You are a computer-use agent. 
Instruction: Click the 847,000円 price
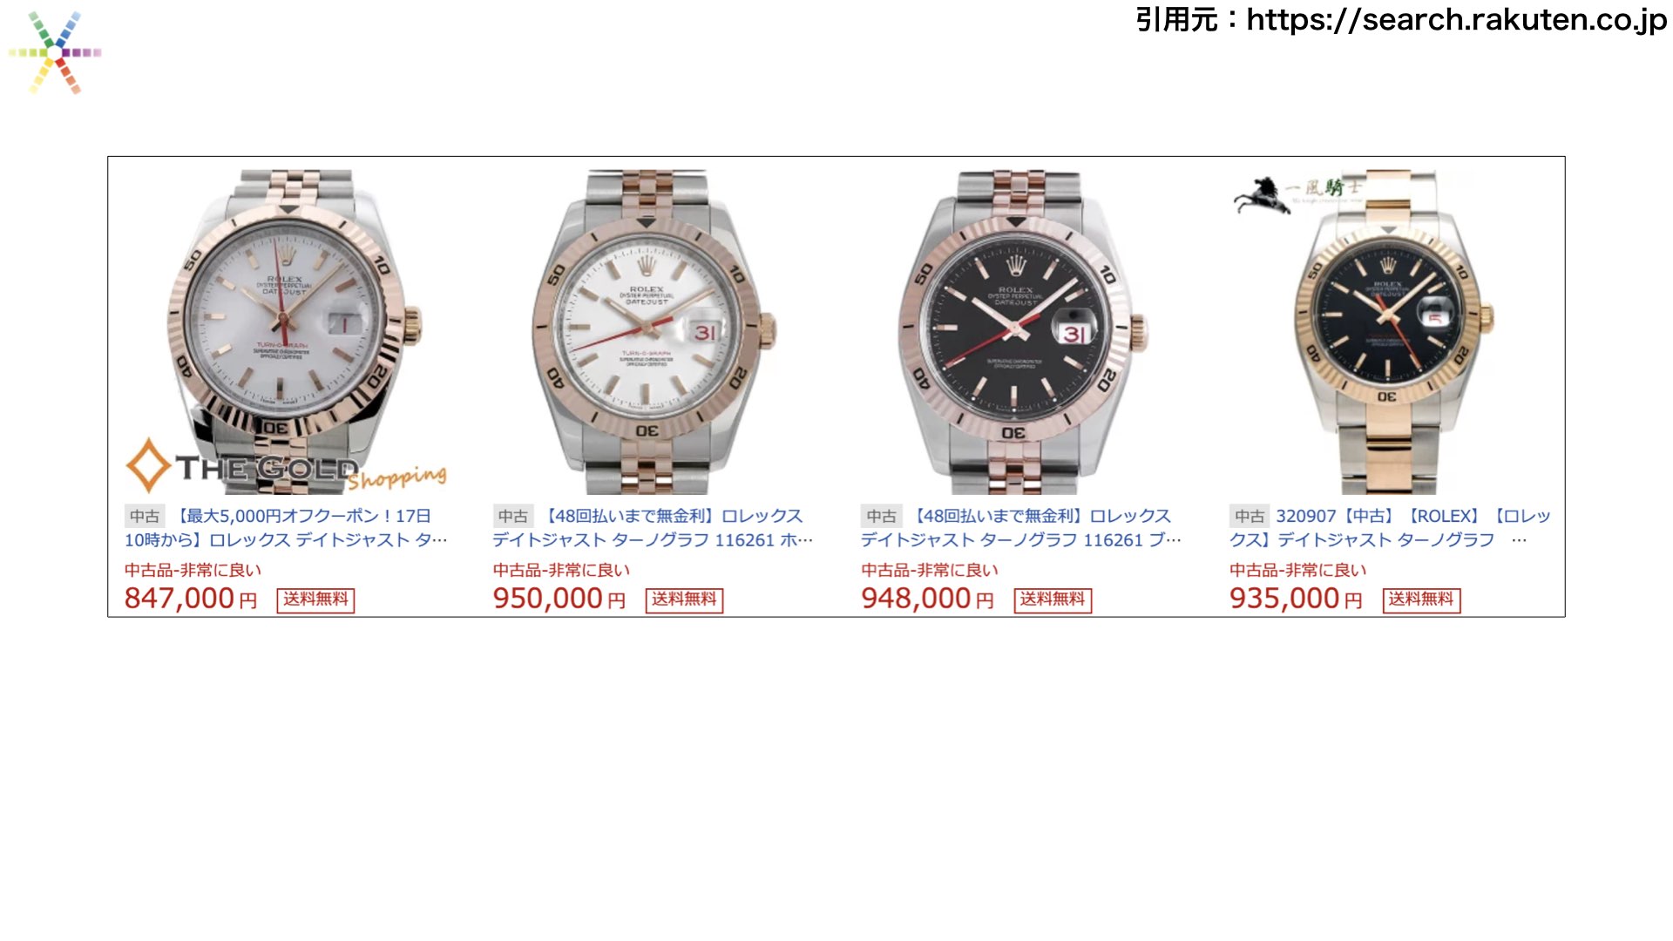[191, 599]
